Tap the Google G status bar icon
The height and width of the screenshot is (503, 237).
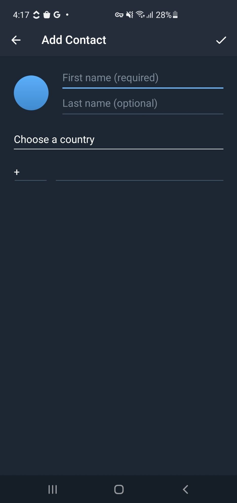coord(56,15)
